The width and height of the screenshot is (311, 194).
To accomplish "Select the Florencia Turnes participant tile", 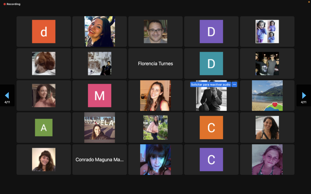I will pyautogui.click(x=155, y=64).
